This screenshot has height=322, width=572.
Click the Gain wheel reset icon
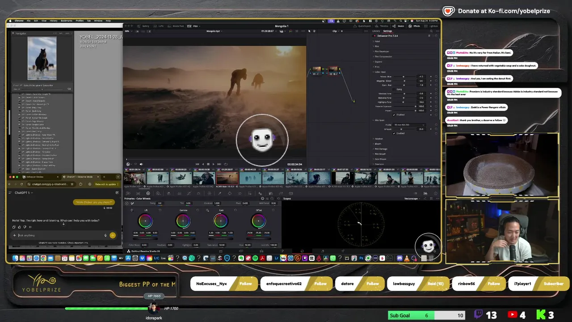click(x=236, y=210)
